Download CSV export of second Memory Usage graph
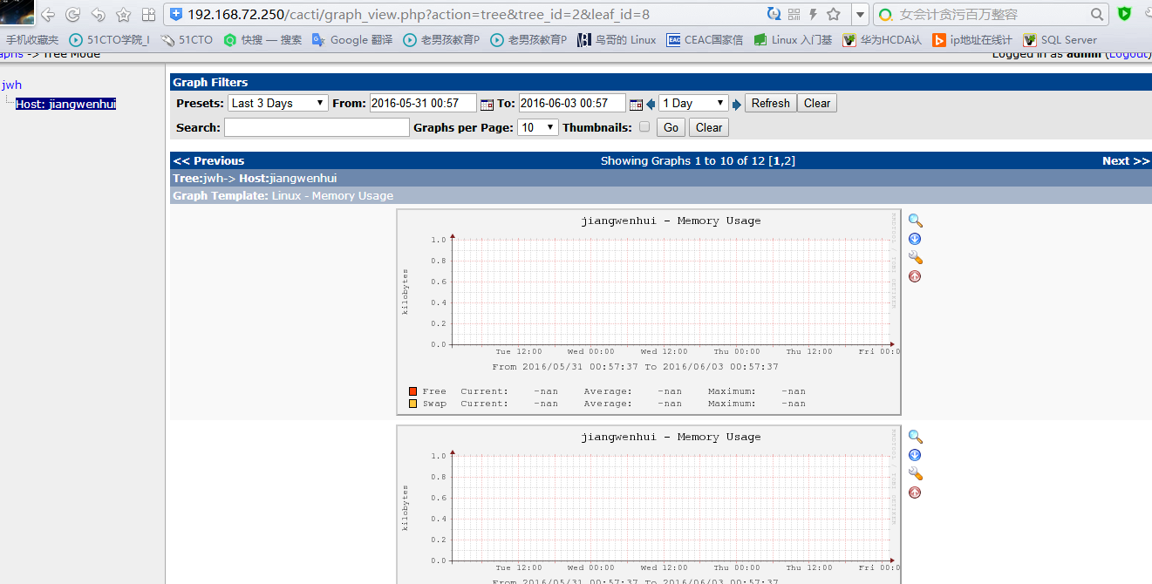 point(915,455)
